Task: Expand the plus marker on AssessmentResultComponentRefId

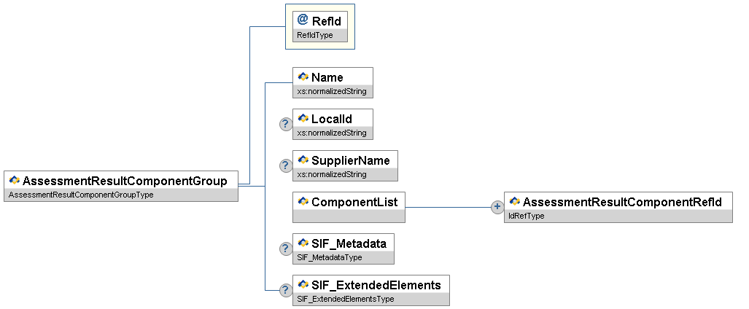Action: (498, 207)
